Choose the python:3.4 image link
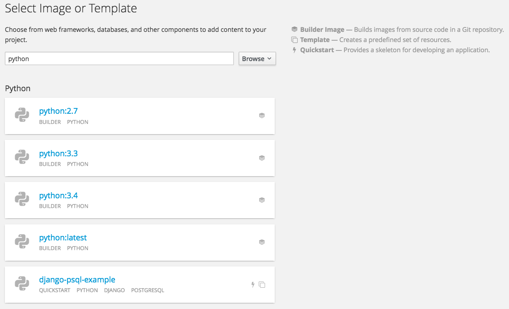Screen dimensions: 509x309 (58, 196)
